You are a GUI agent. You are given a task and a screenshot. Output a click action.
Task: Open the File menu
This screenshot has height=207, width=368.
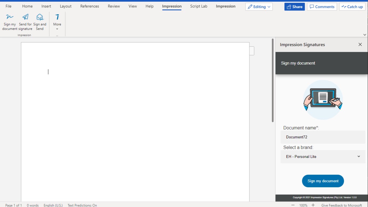tap(9, 6)
